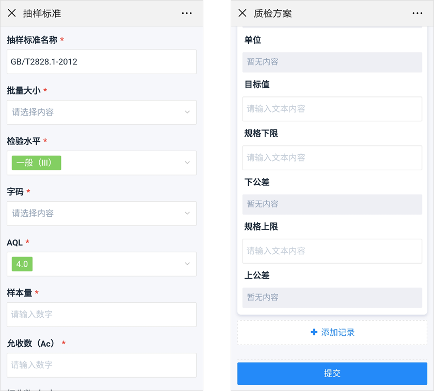Click the 4.0 green AQL tag
Image resolution: width=434 pixels, height=391 pixels.
pyautogui.click(x=22, y=264)
